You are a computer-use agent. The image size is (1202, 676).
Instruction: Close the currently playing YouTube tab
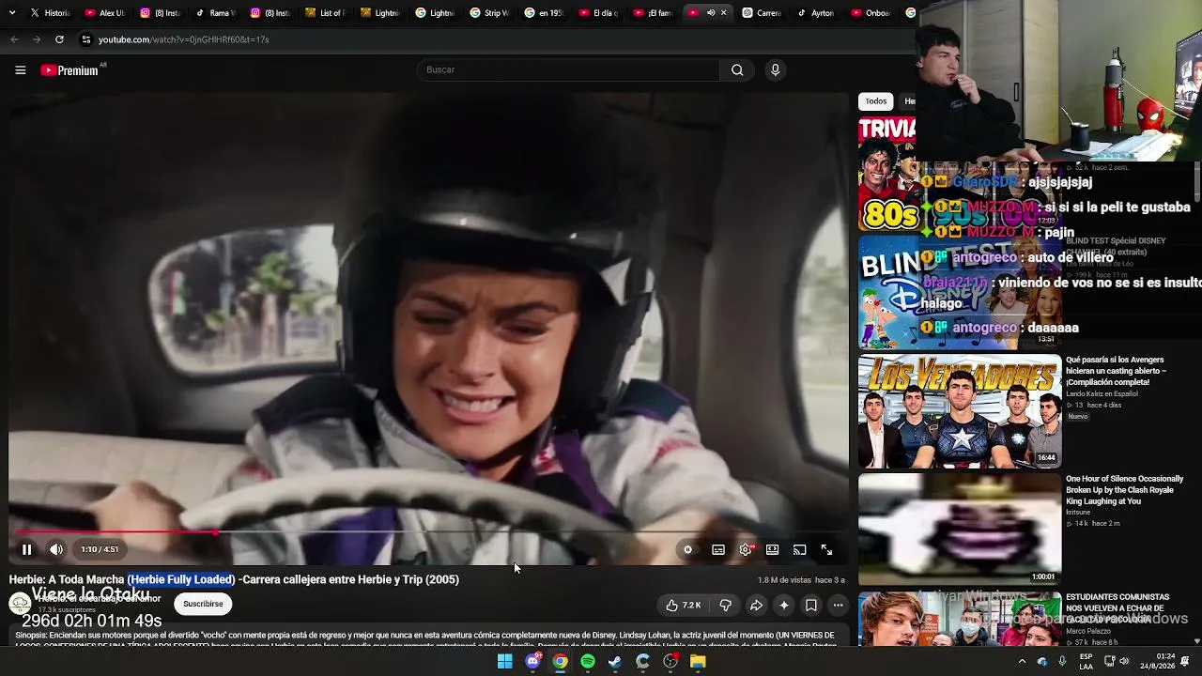(x=724, y=13)
